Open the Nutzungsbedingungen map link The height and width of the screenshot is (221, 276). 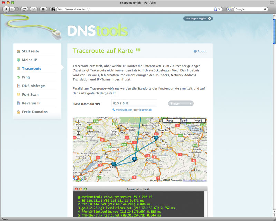[195, 180]
